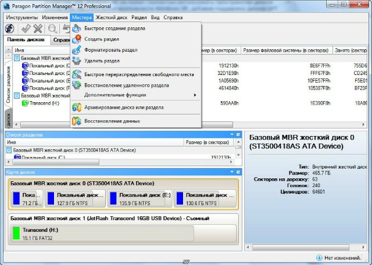Select Быстрое создание раздела wizard
Viewport: 372px width, 265px height.
(136, 28)
